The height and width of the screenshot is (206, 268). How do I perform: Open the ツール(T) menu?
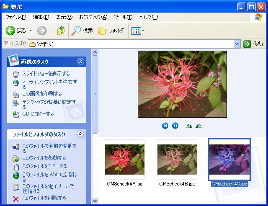(x=123, y=17)
